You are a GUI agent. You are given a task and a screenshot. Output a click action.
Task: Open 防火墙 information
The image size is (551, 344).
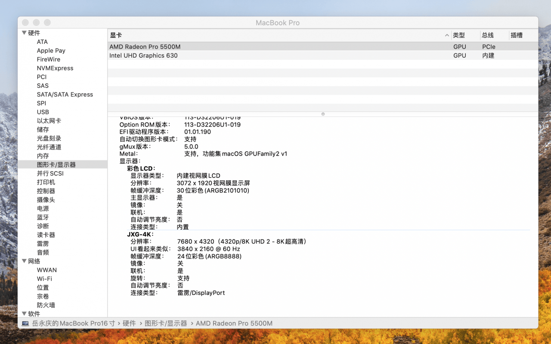pos(46,305)
